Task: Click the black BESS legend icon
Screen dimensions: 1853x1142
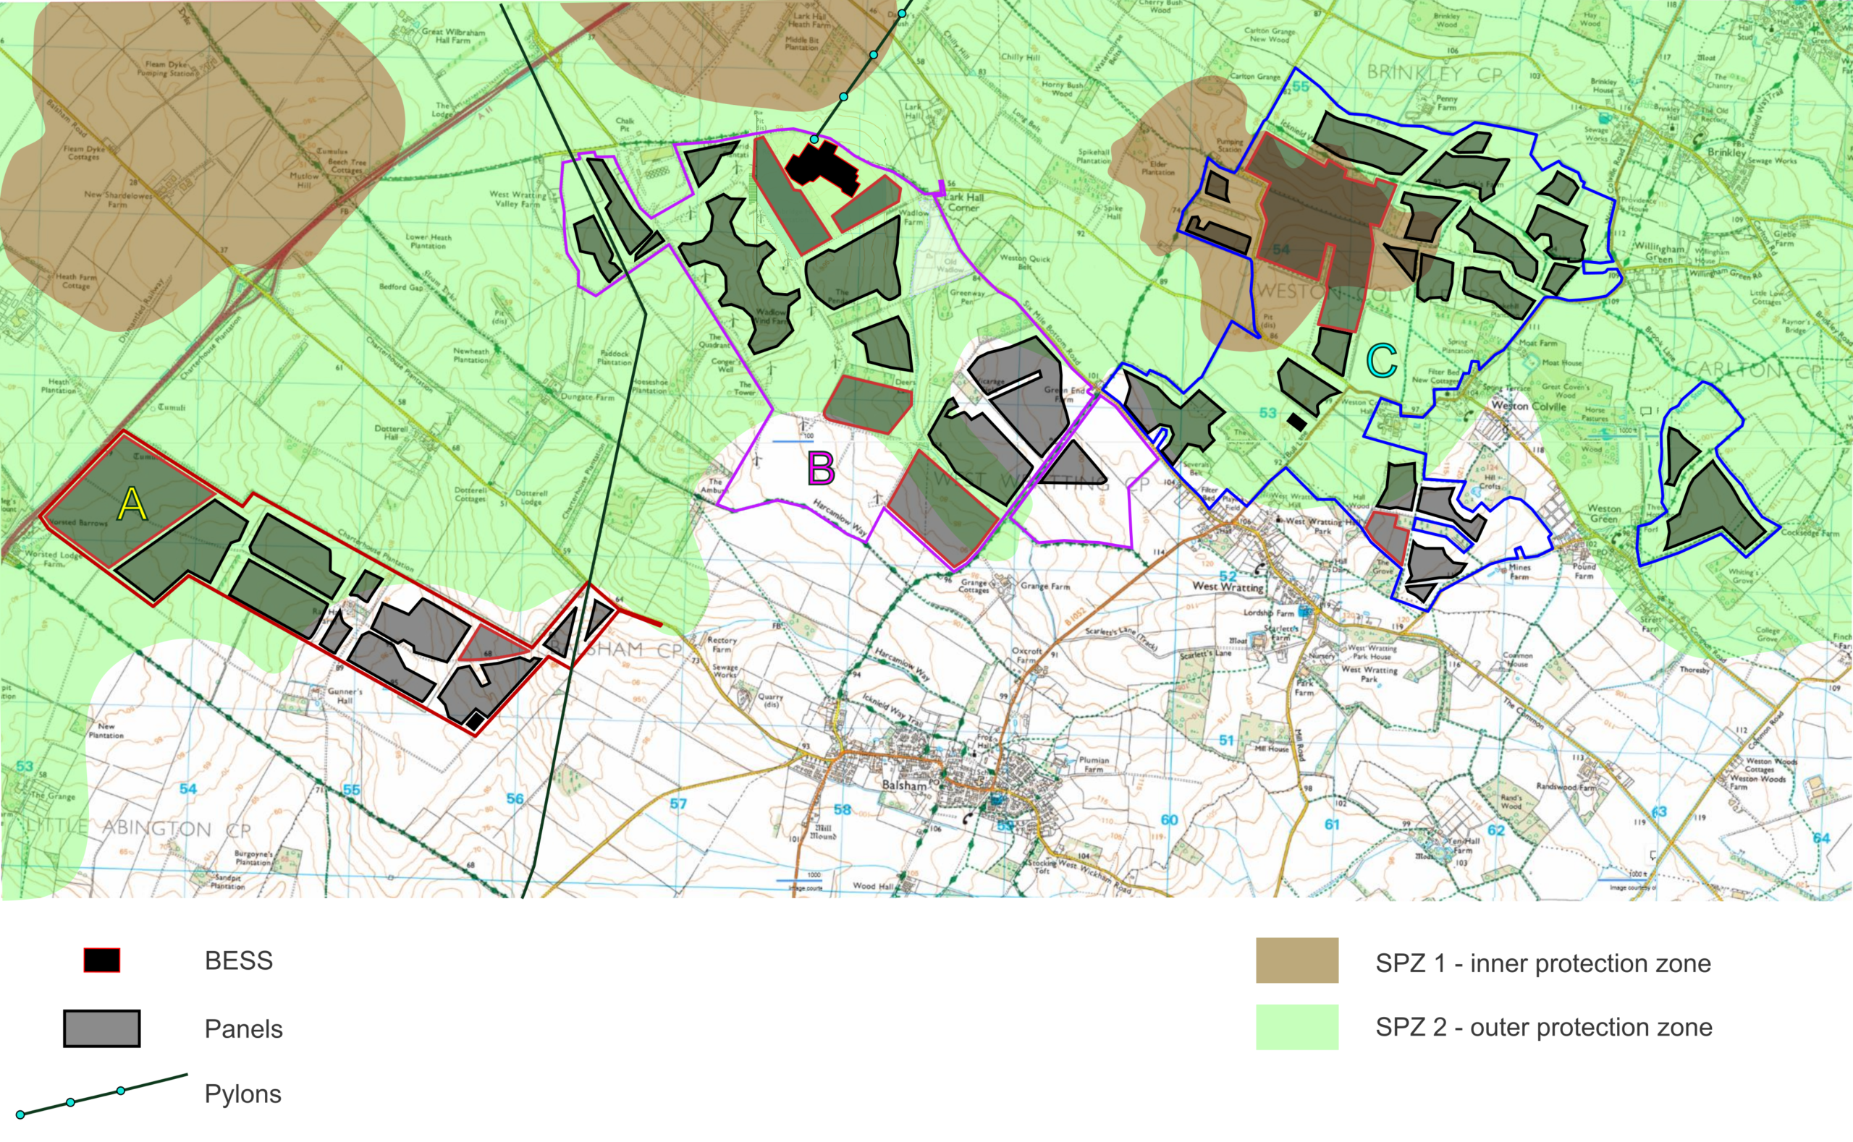Action: pyautogui.click(x=101, y=960)
